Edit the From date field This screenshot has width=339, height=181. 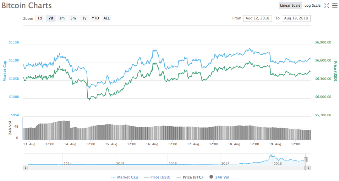[257, 18]
